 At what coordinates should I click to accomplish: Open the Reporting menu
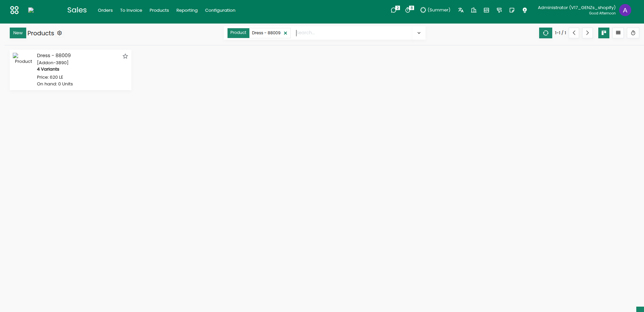pos(187,10)
